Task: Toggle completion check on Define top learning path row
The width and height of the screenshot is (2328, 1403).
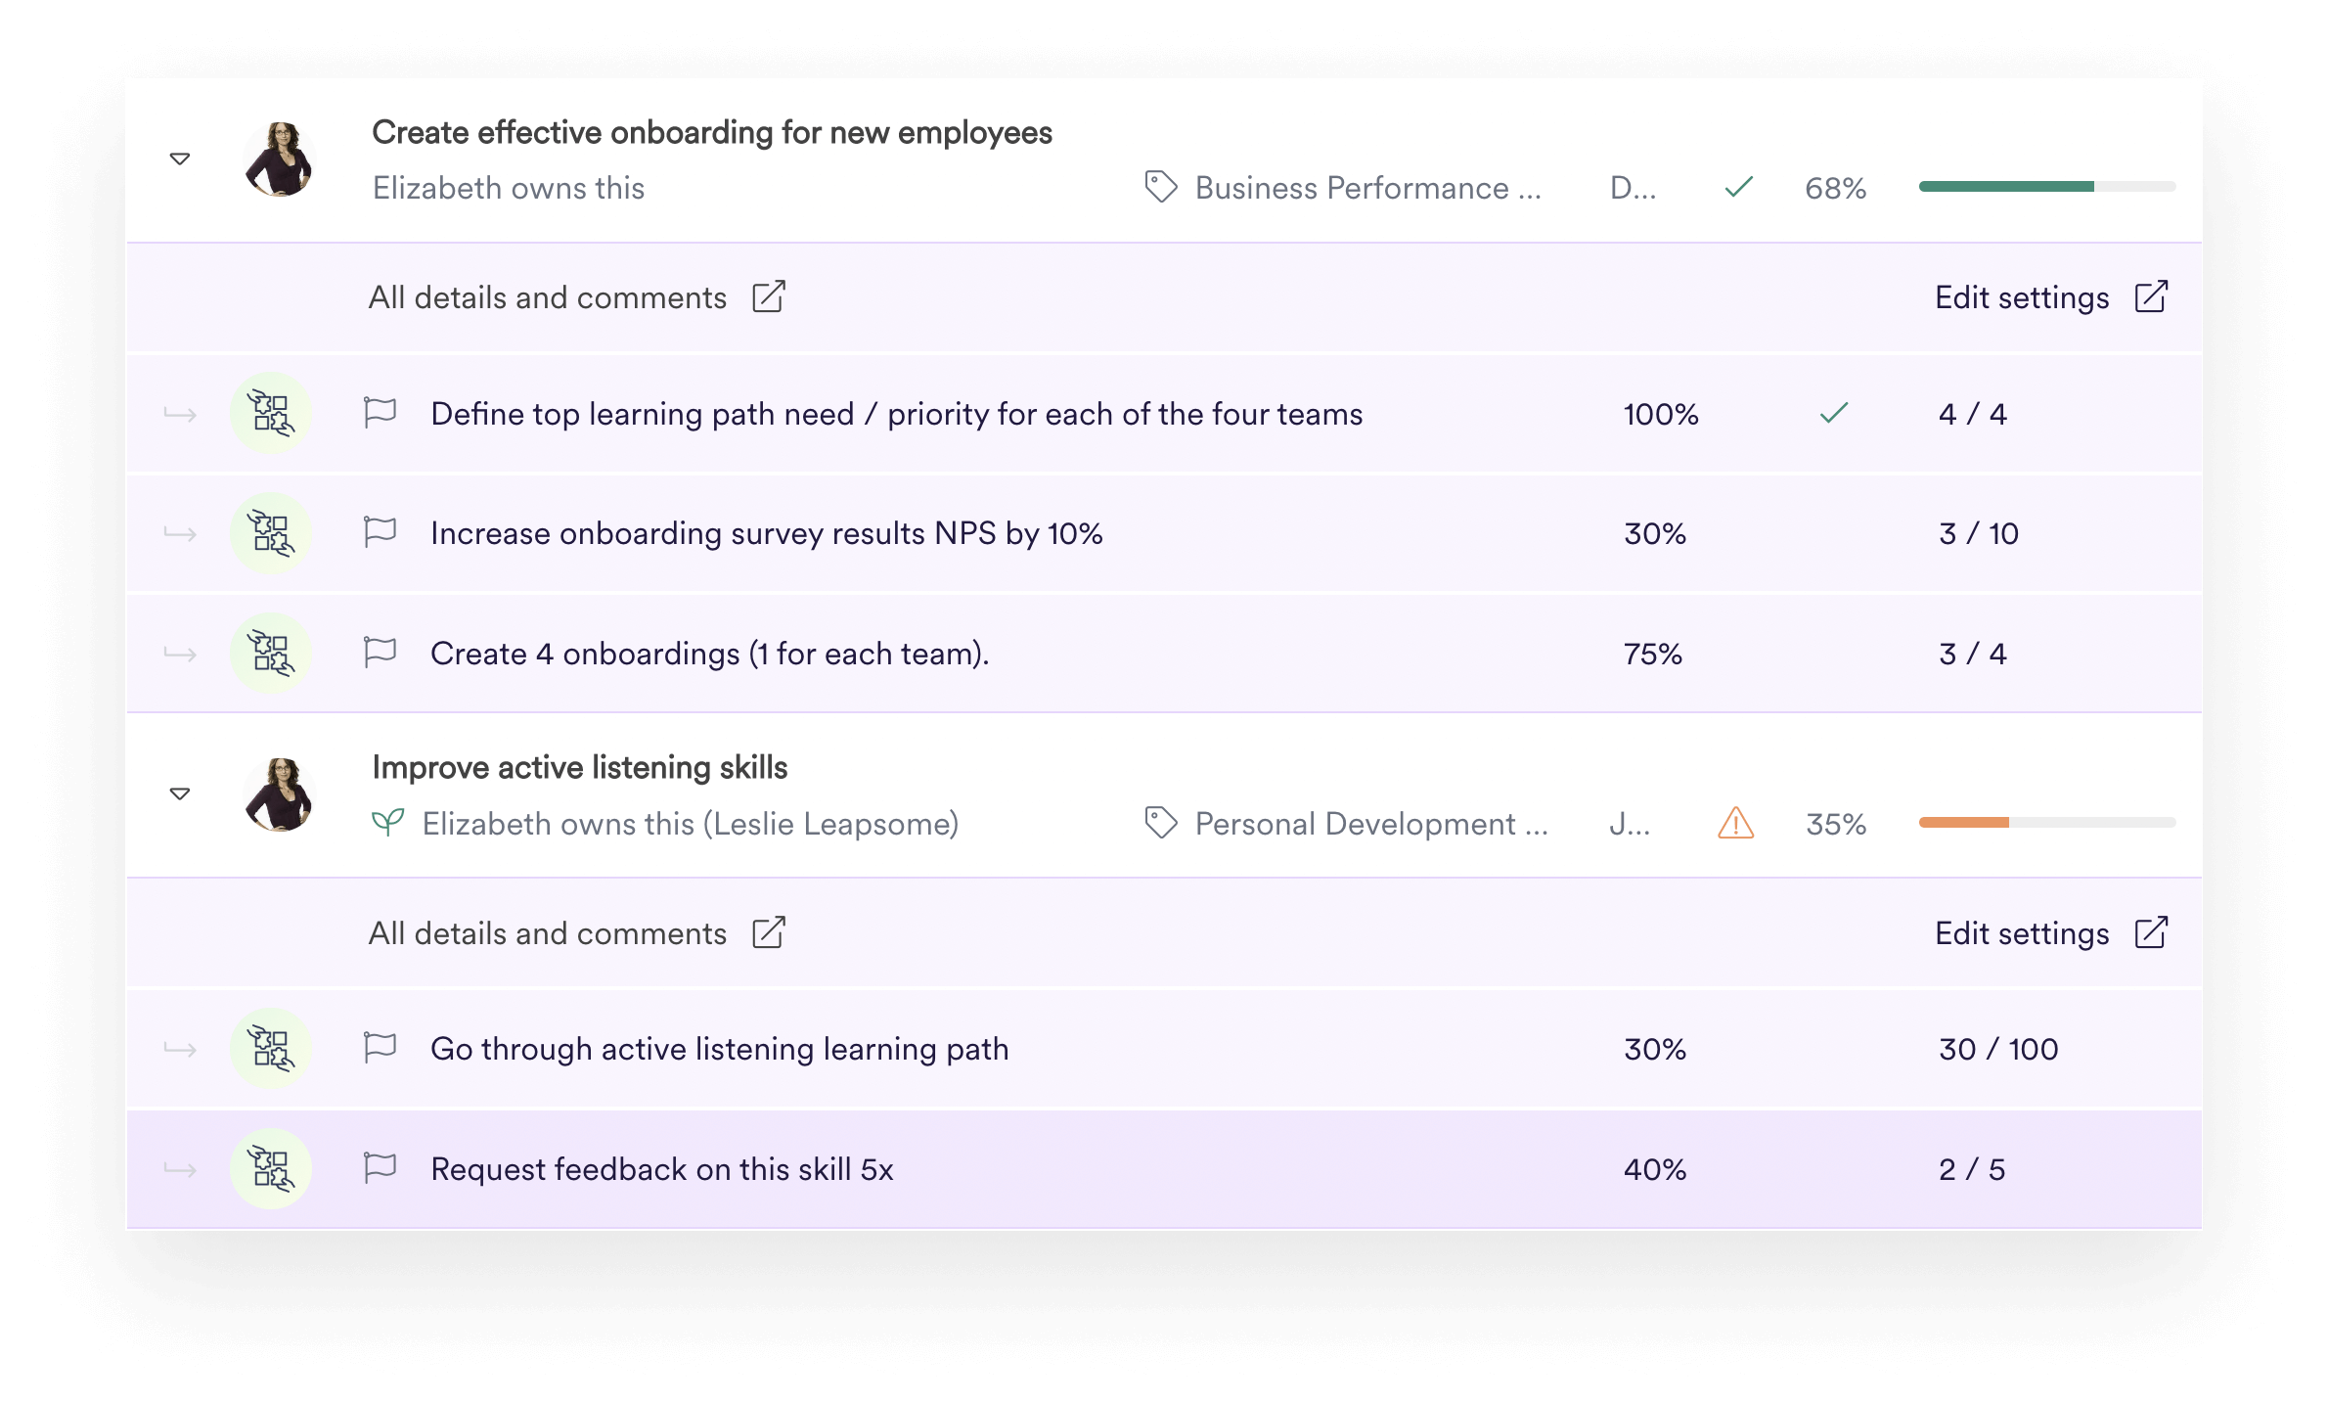Action: coord(1832,413)
